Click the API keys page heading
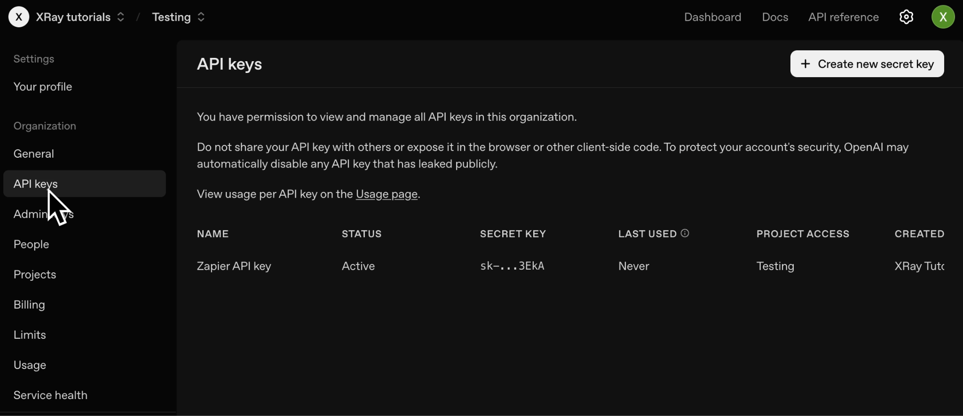The image size is (963, 416). (229, 64)
